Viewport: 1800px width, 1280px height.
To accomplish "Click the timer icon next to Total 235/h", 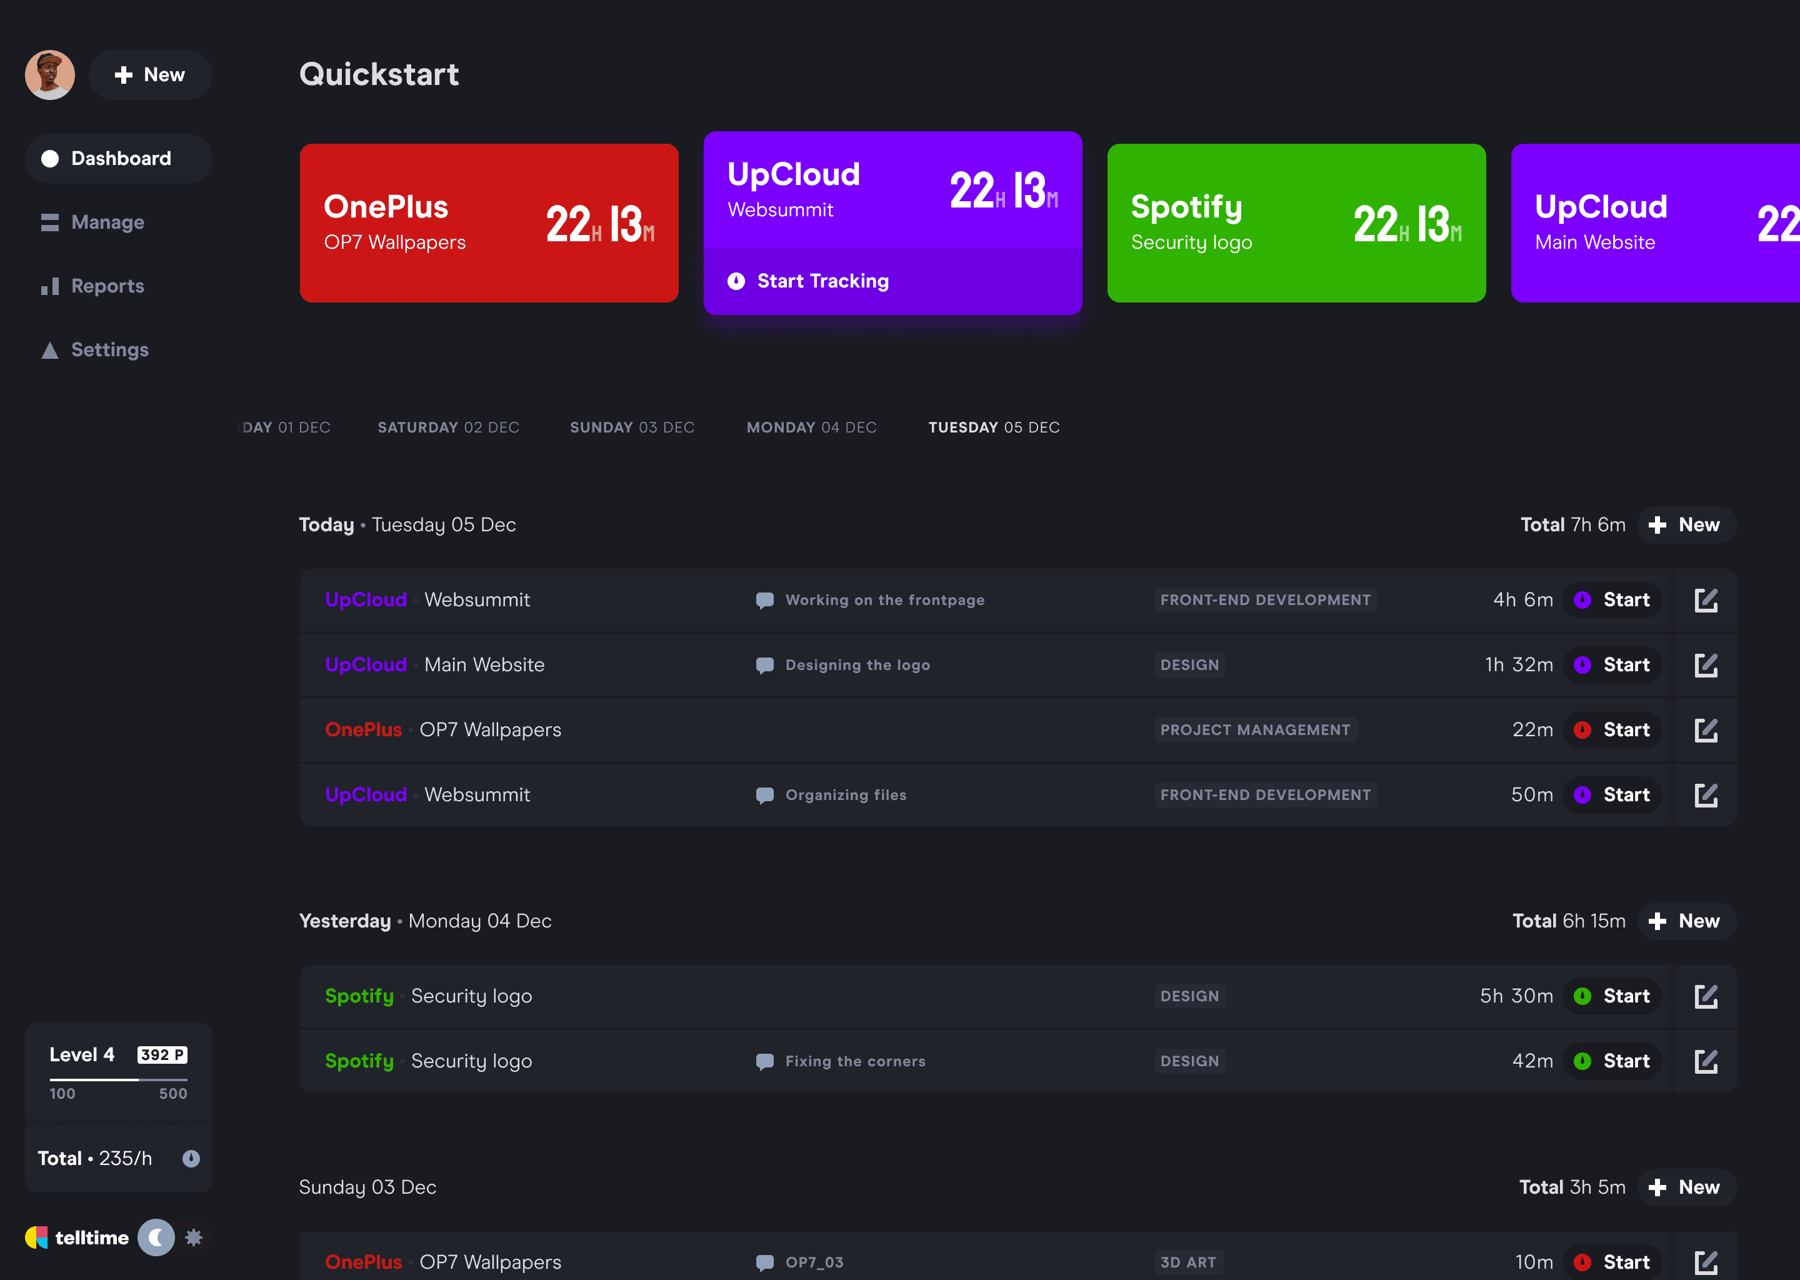I will (191, 1158).
